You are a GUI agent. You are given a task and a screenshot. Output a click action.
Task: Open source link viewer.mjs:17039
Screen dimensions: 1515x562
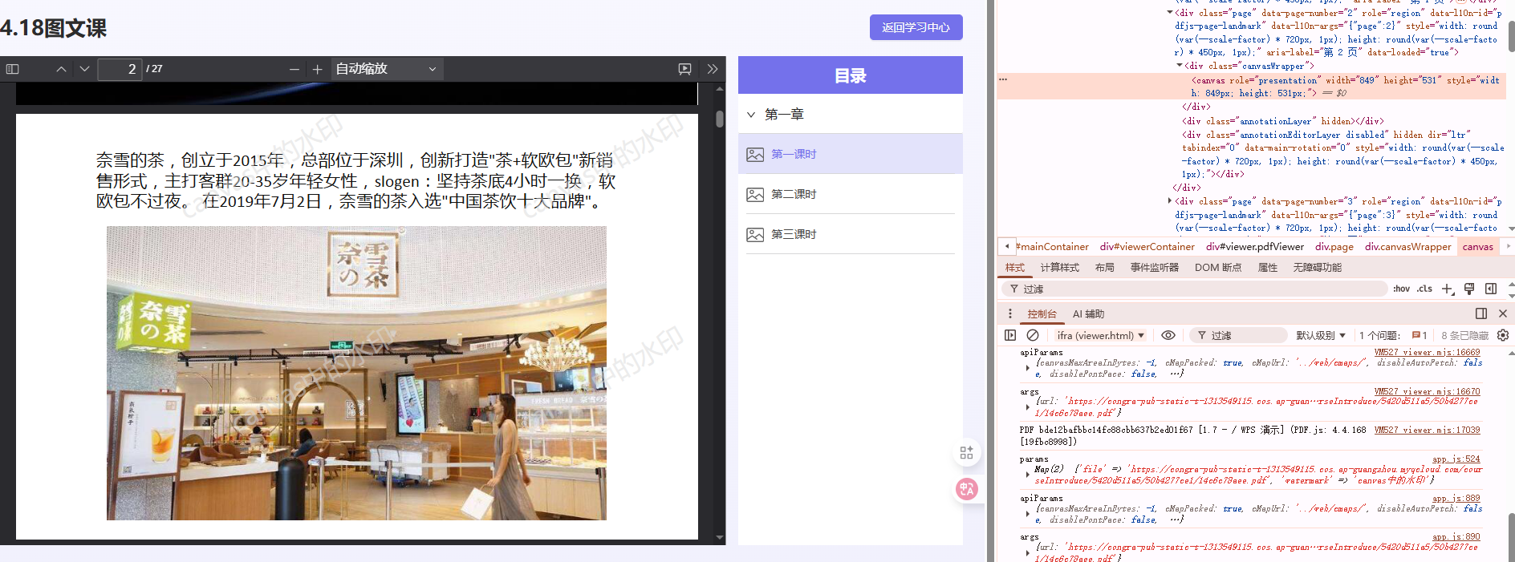pos(1427,431)
